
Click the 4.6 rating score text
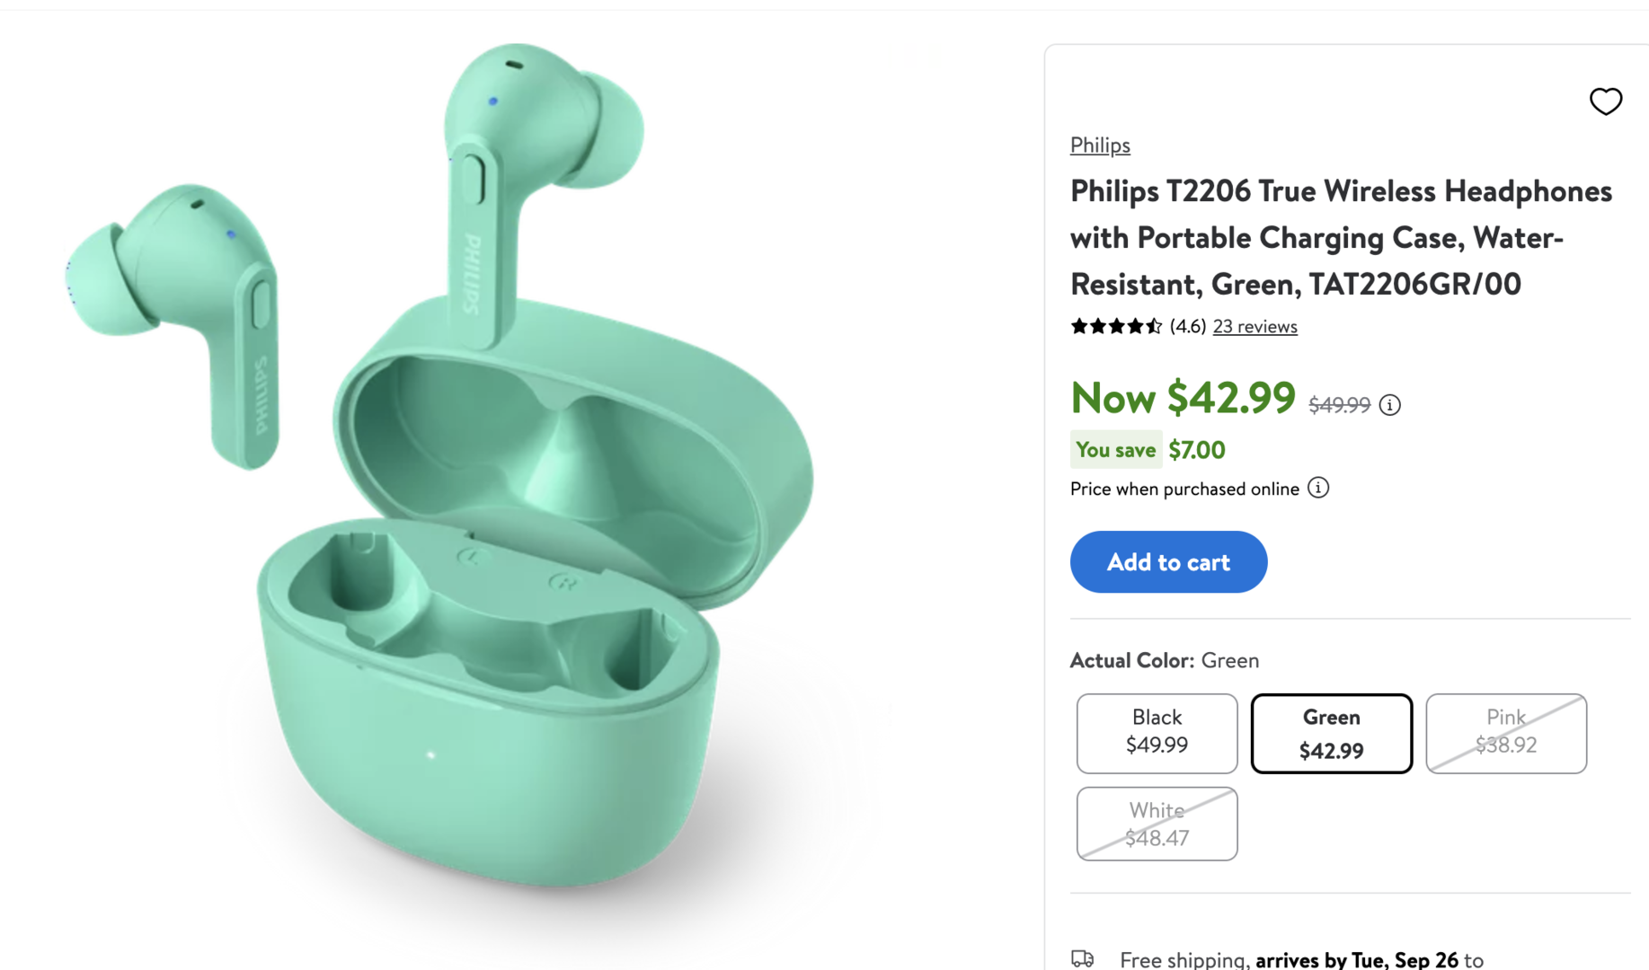tap(1187, 326)
